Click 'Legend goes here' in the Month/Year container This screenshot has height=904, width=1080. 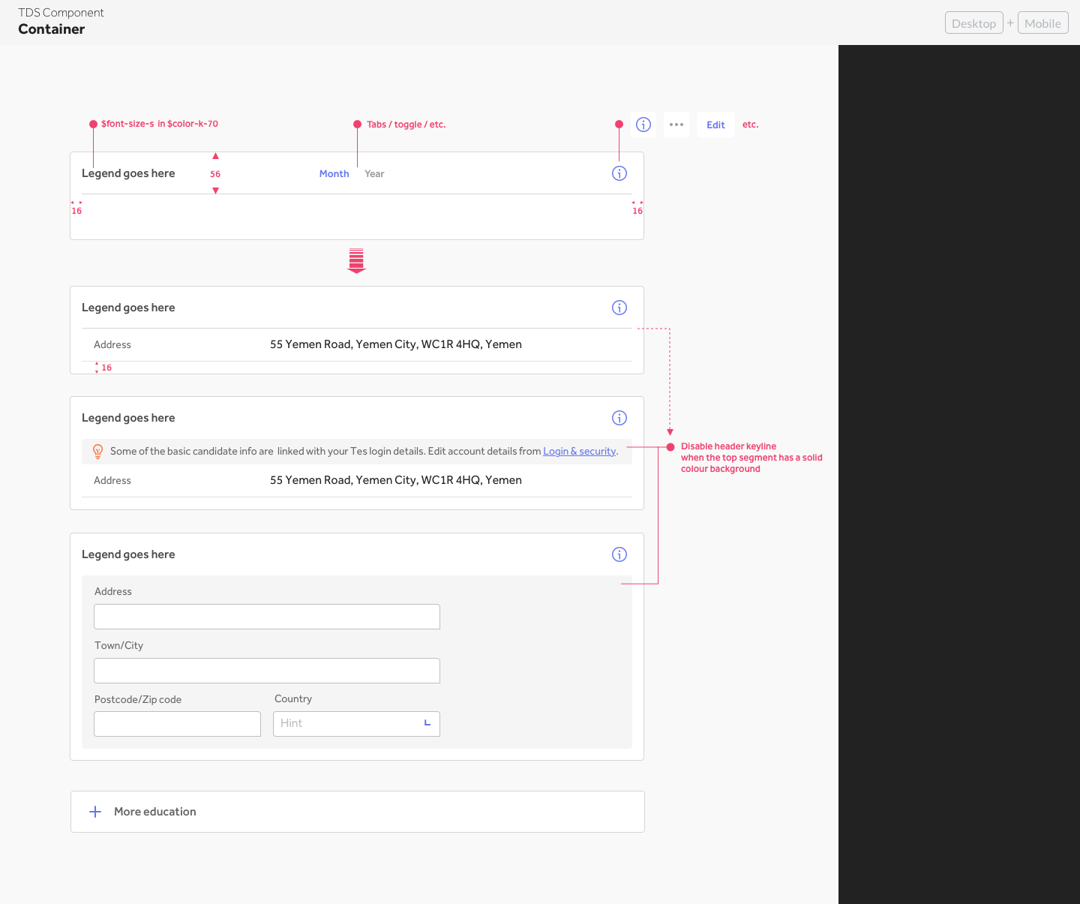(128, 173)
